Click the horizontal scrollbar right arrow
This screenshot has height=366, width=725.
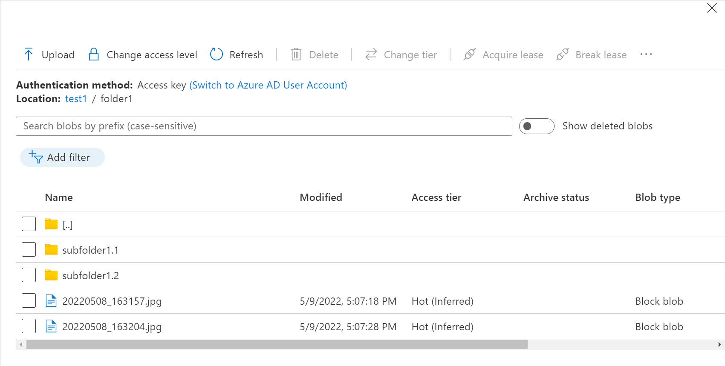tap(719, 344)
